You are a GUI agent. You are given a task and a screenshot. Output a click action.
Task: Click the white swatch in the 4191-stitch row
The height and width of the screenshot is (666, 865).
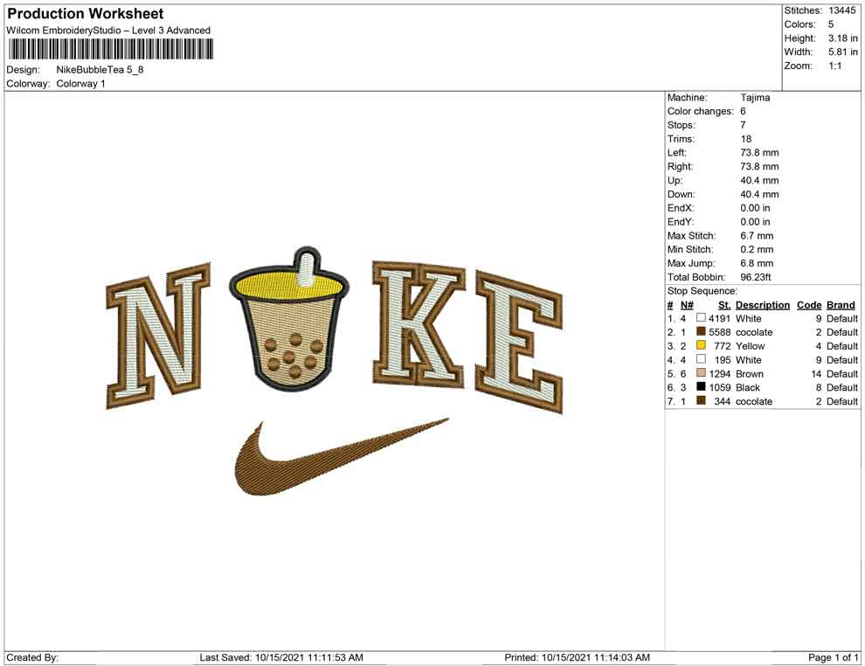(701, 318)
